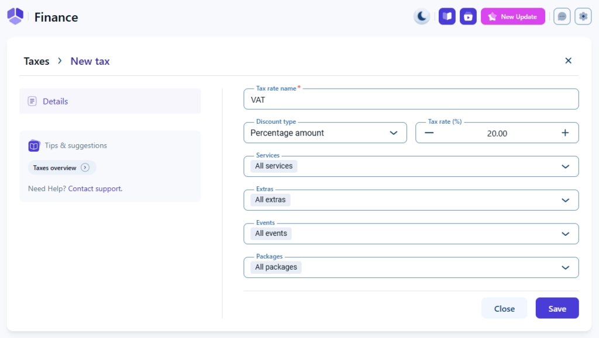Screen dimensions: 599x338
Task: Click the arrow icon in Taxes overview
Action: (x=85, y=168)
